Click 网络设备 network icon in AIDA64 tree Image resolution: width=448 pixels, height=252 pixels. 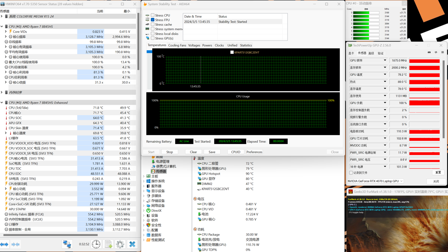148,205
